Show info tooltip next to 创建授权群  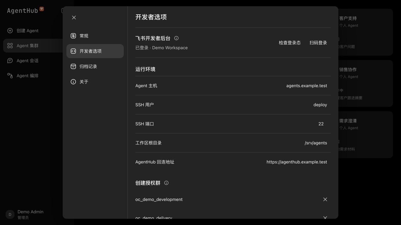tap(166, 183)
